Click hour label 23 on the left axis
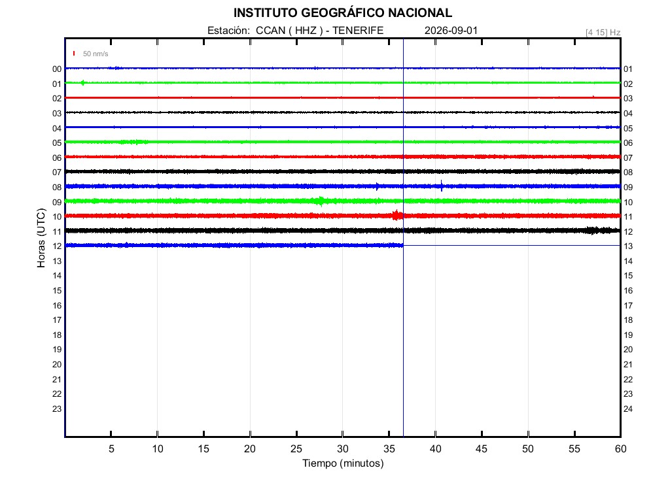 point(57,409)
